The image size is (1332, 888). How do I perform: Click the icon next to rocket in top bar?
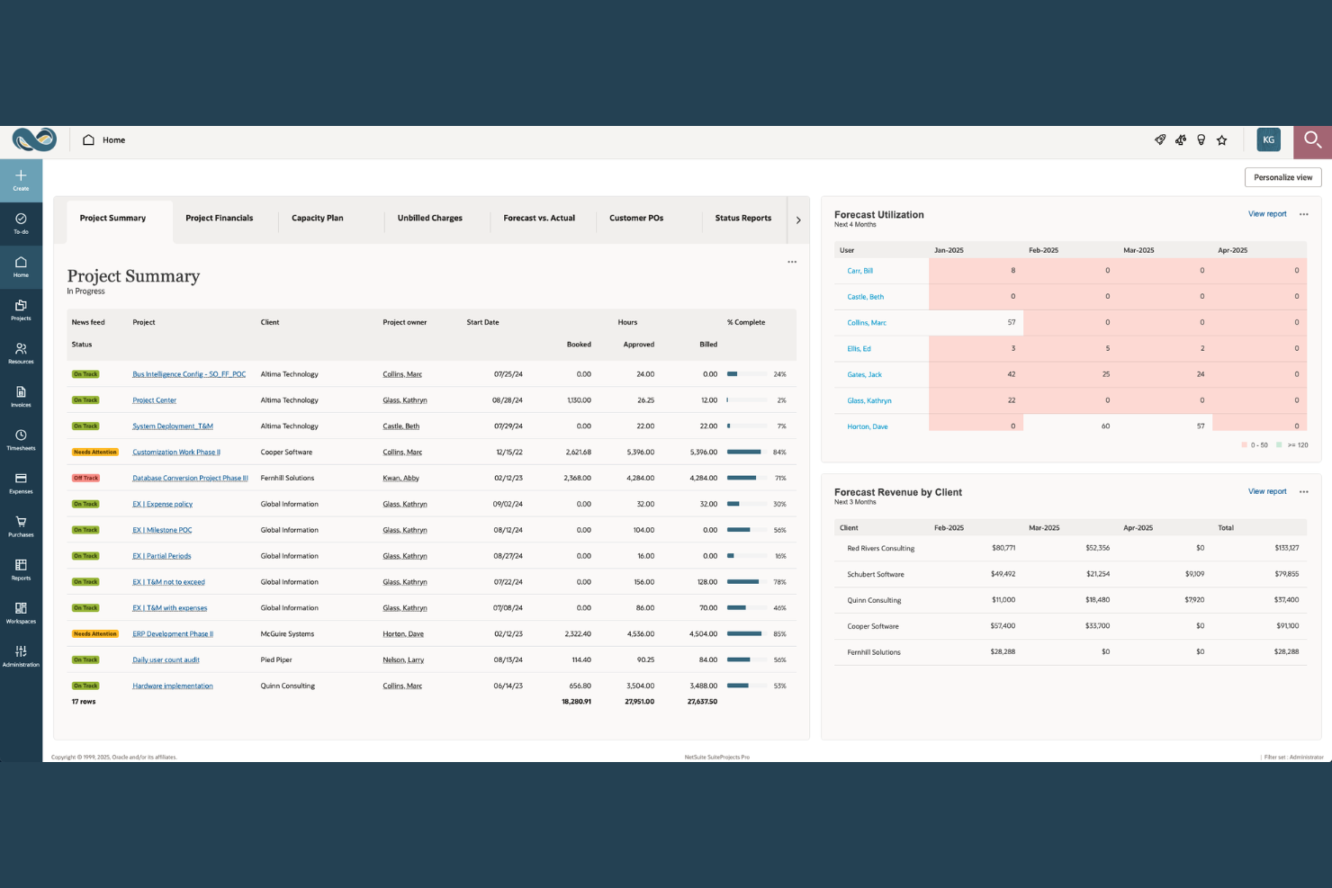(x=1181, y=139)
